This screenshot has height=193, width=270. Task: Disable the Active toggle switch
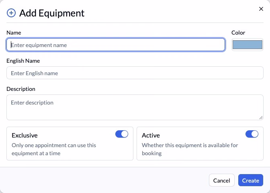tap(252, 134)
